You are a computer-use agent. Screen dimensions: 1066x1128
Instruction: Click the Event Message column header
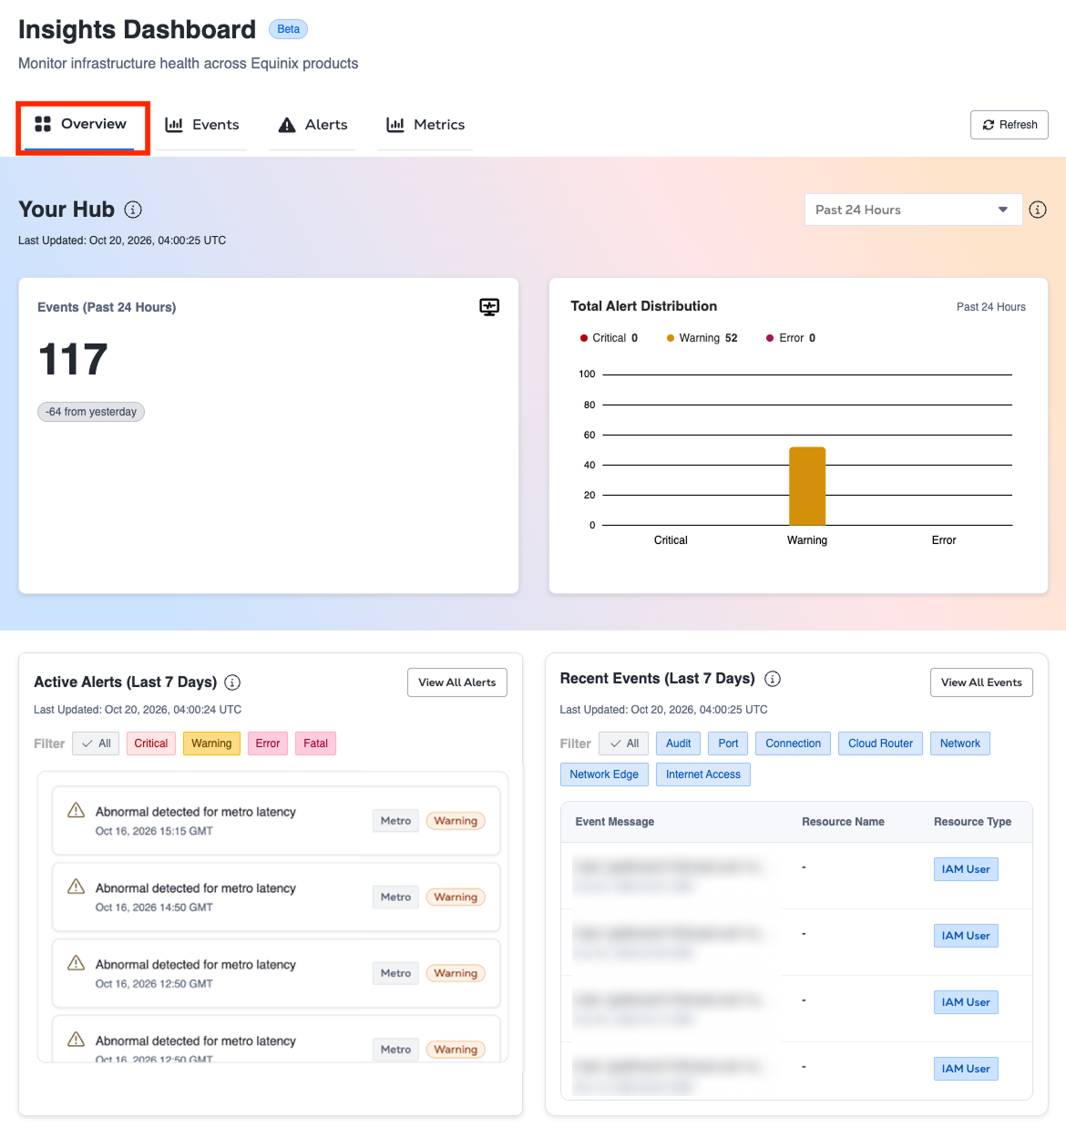(615, 822)
